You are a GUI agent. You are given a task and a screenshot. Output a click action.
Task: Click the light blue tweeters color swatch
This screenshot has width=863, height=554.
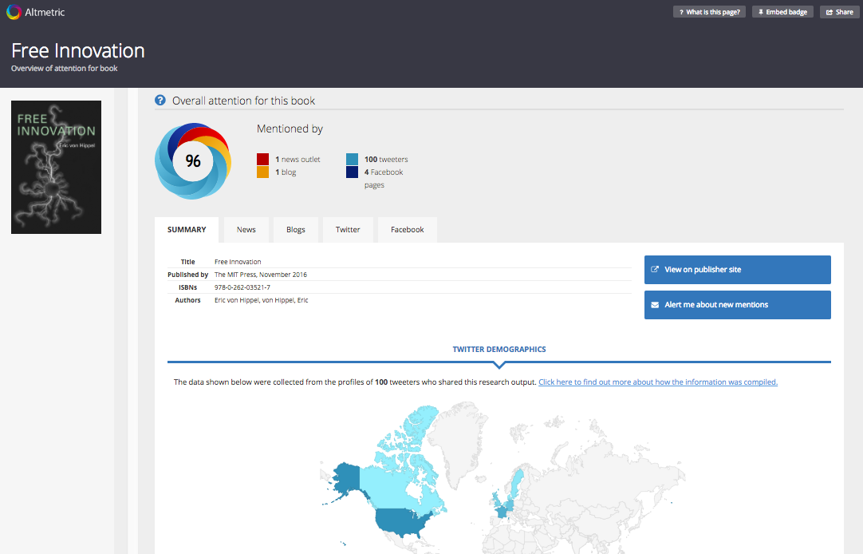353,159
